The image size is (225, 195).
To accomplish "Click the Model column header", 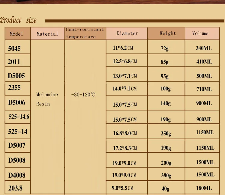I will (x=18, y=34).
